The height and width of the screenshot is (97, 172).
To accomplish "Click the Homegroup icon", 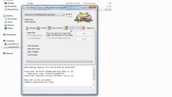I will pos(4,34).
